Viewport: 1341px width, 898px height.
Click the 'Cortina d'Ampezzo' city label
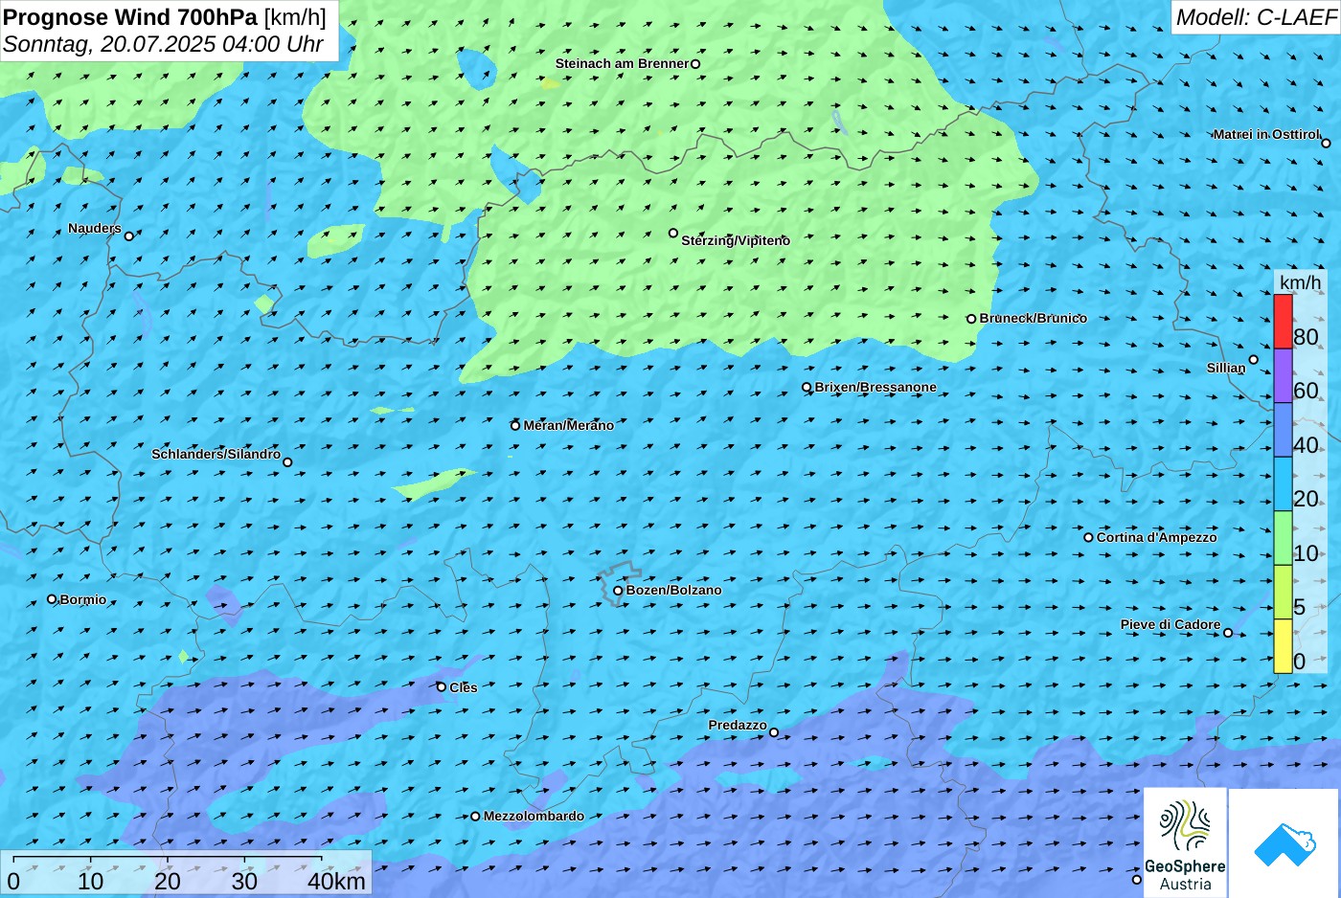[1157, 537]
